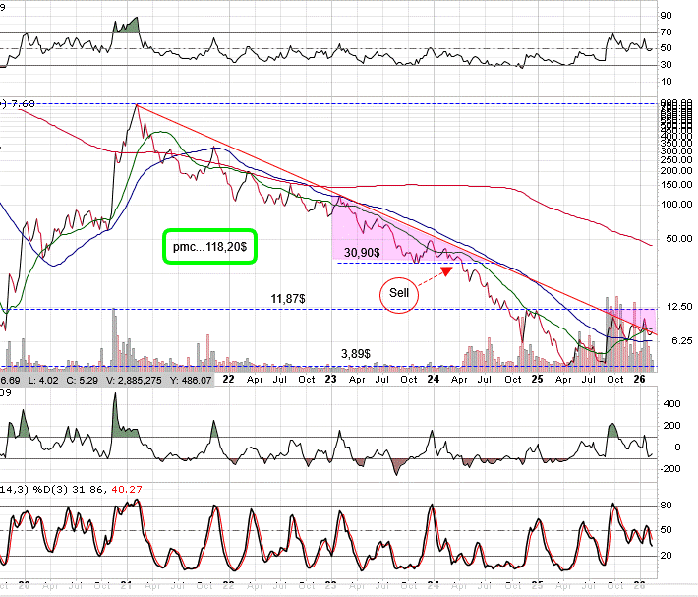
Task: Click the year 25 label on time axis
Action: pyautogui.click(x=536, y=377)
